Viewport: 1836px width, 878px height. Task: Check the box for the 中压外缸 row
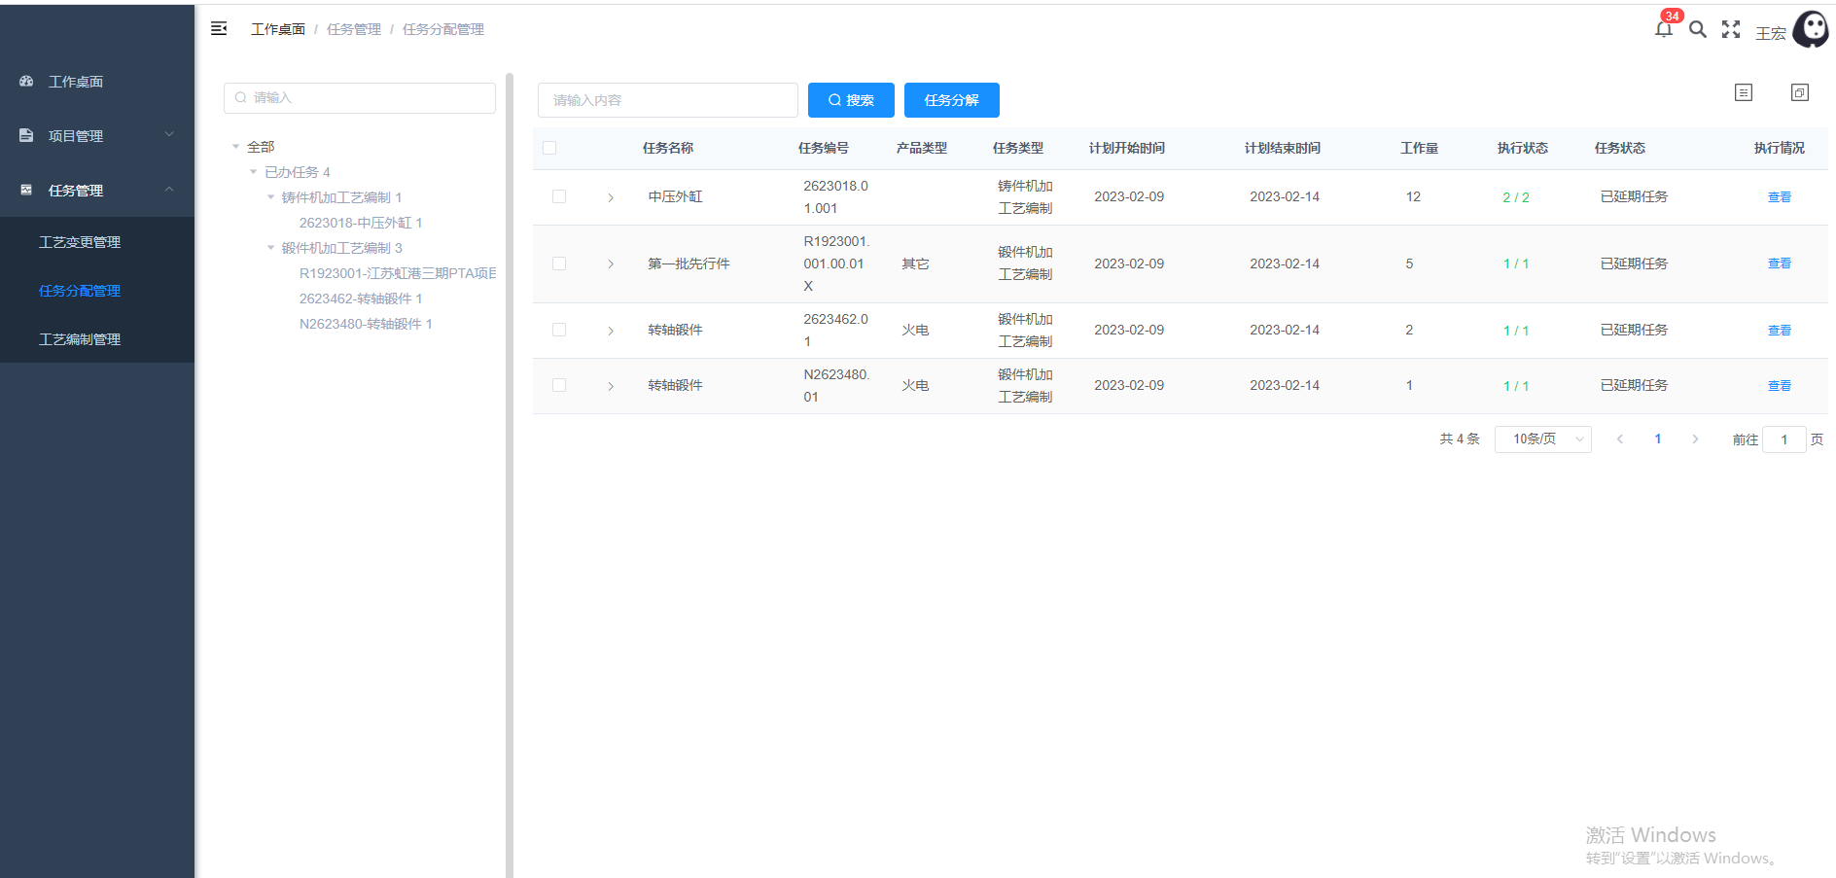point(559,196)
